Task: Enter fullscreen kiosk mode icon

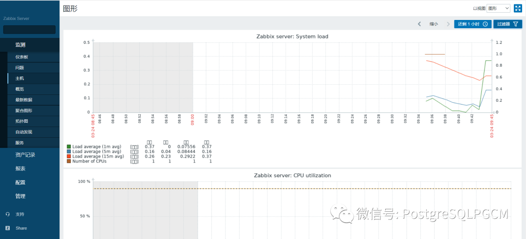Action: [517, 8]
